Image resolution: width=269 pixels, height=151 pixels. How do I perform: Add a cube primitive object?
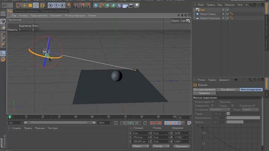tap(96, 5)
